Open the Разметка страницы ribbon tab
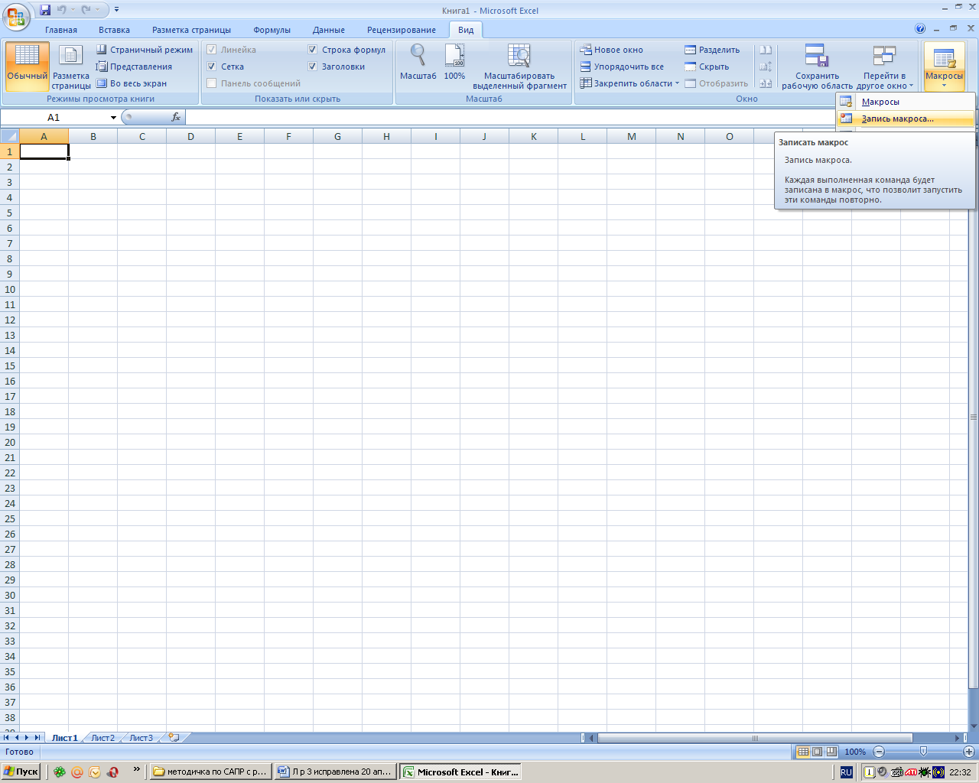Image resolution: width=979 pixels, height=783 pixels. click(x=191, y=30)
